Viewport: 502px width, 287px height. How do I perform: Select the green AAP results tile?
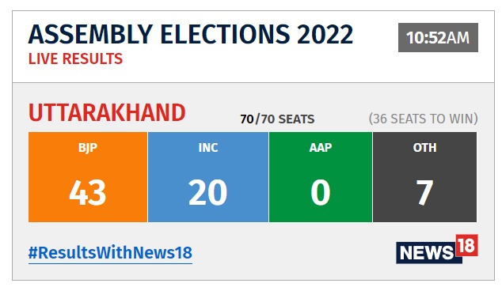tap(321, 177)
